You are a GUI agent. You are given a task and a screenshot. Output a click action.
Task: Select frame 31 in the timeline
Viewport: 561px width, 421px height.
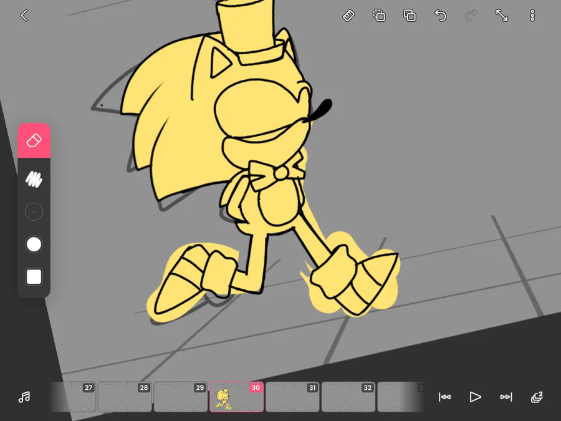(292, 397)
